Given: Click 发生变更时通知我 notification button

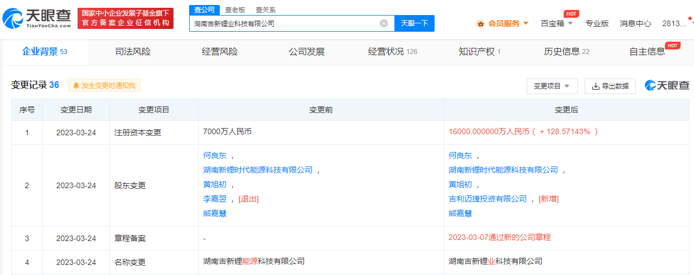Looking at the screenshot, I should [104, 86].
